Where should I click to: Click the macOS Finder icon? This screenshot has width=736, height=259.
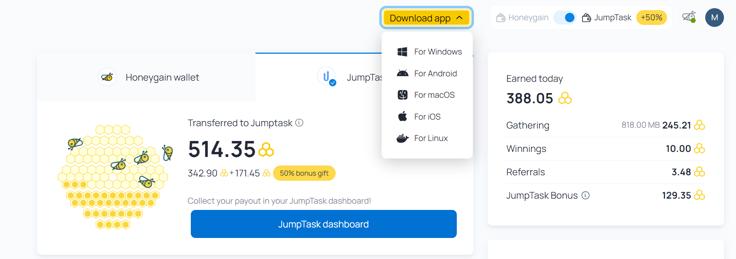coord(402,95)
